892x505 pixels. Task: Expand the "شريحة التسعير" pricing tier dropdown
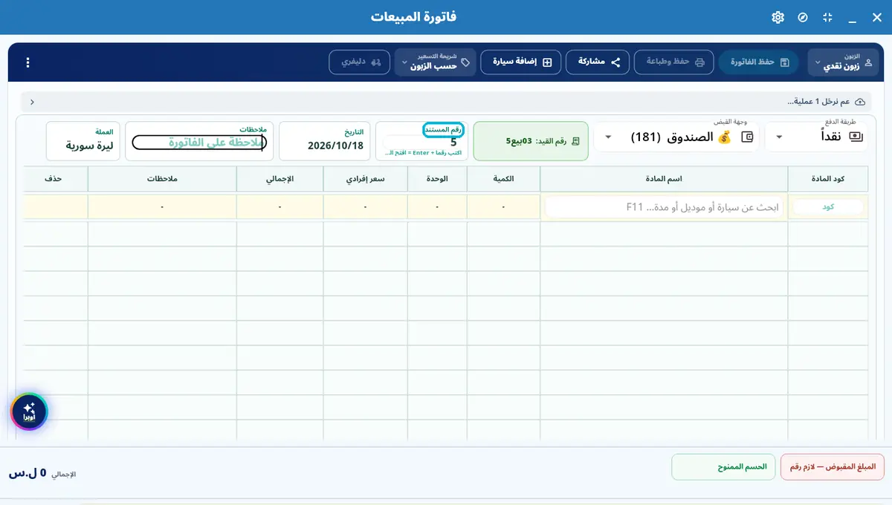click(x=436, y=62)
